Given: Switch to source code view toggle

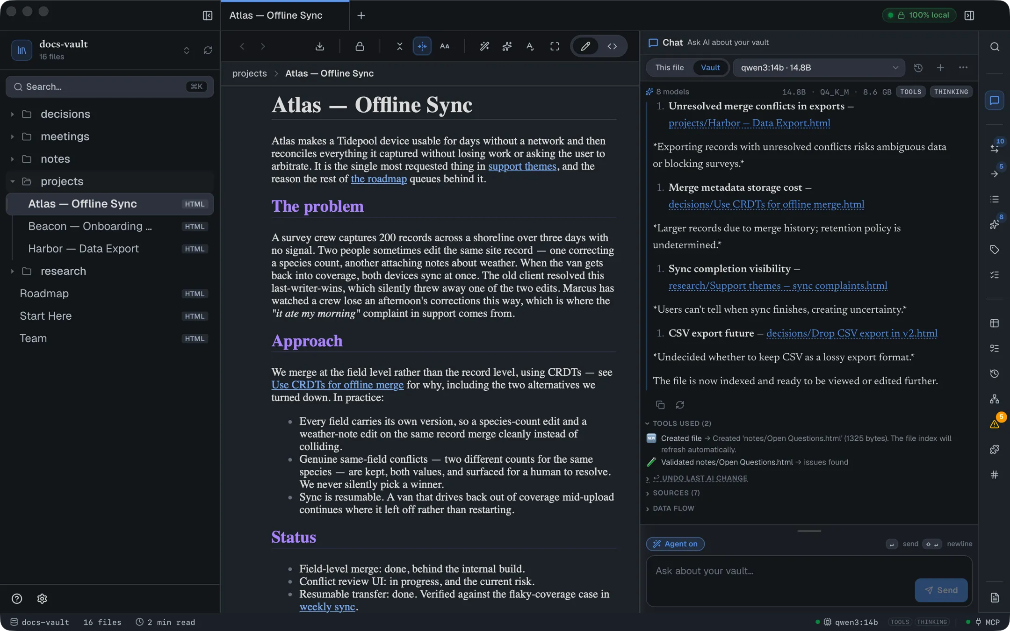Looking at the screenshot, I should [x=612, y=46].
